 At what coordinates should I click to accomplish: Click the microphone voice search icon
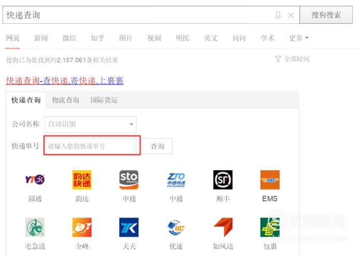[x=278, y=15]
